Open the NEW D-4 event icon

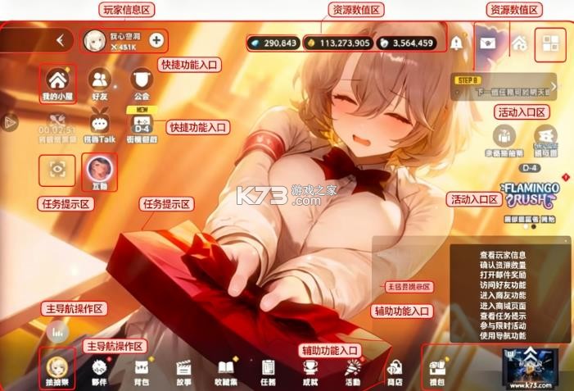[x=142, y=125]
